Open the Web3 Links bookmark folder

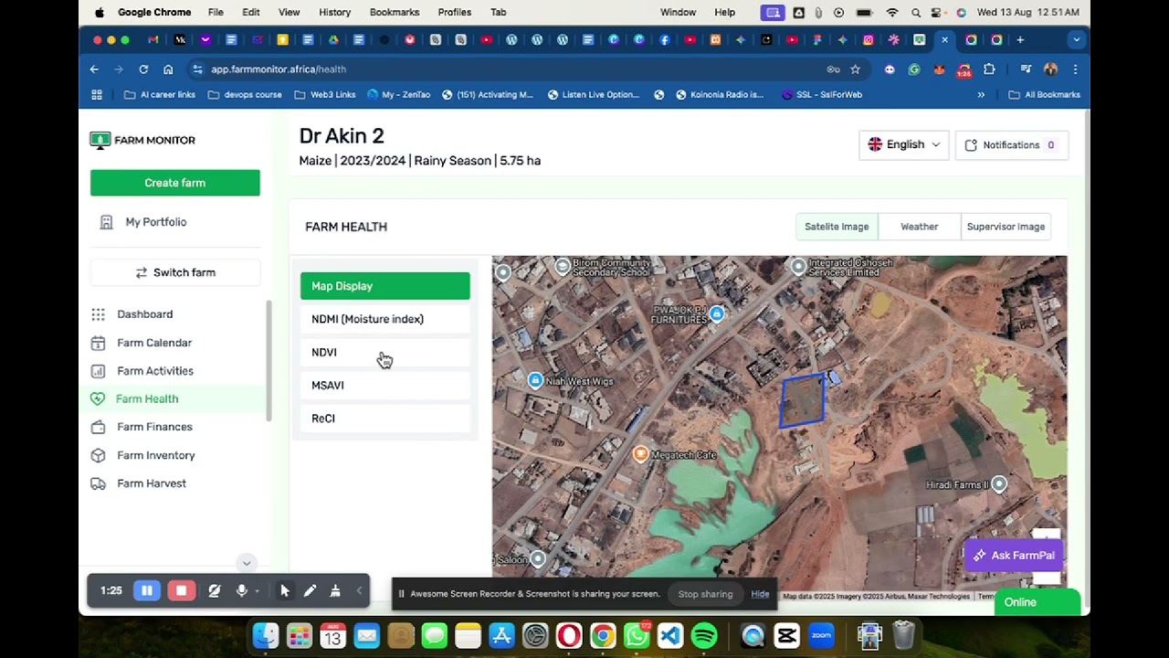click(324, 94)
